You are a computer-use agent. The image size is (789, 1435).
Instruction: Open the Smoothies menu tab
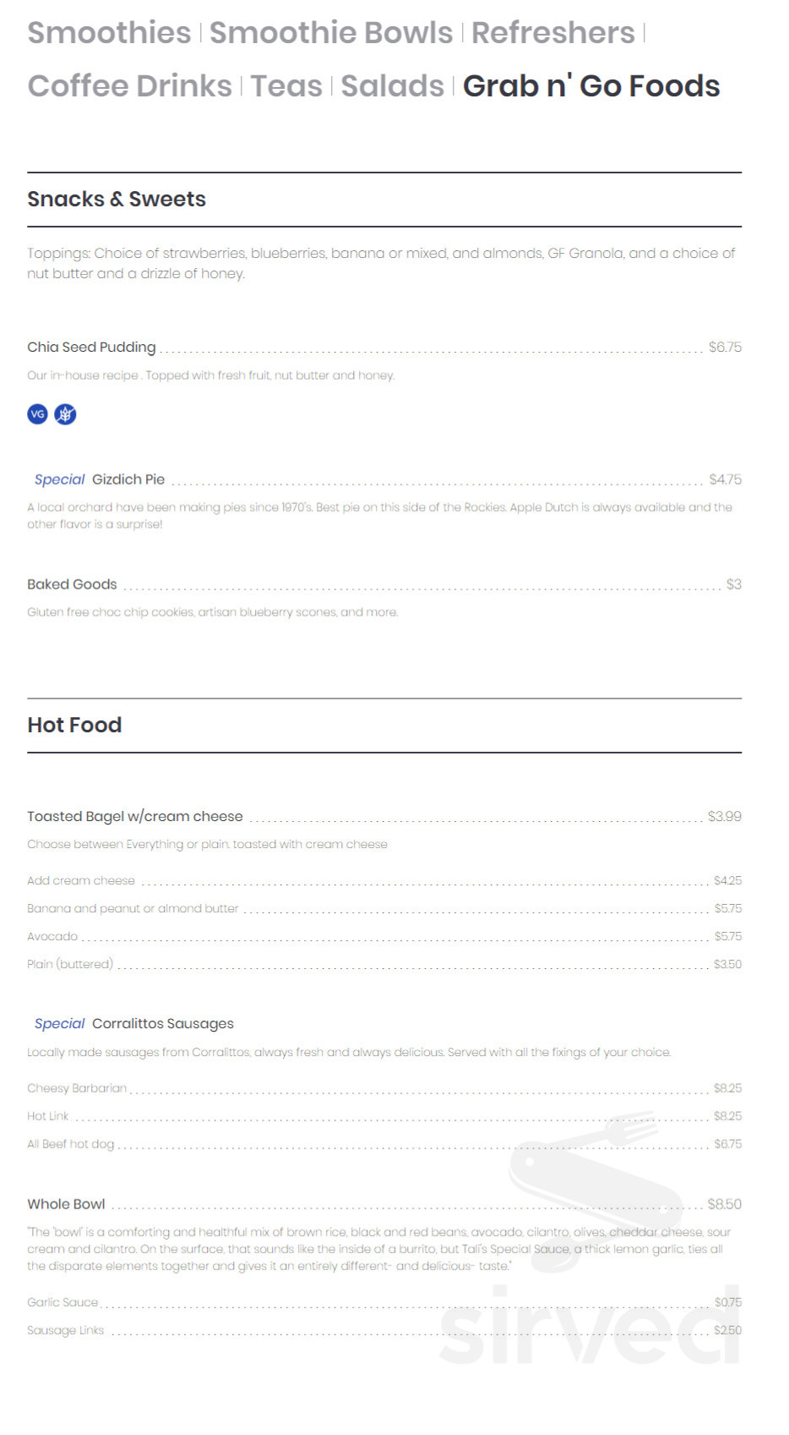point(109,33)
